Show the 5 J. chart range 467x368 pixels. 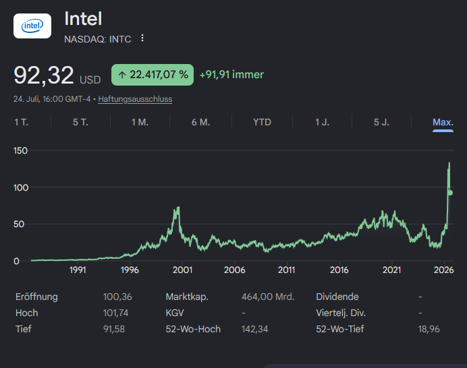[381, 122]
